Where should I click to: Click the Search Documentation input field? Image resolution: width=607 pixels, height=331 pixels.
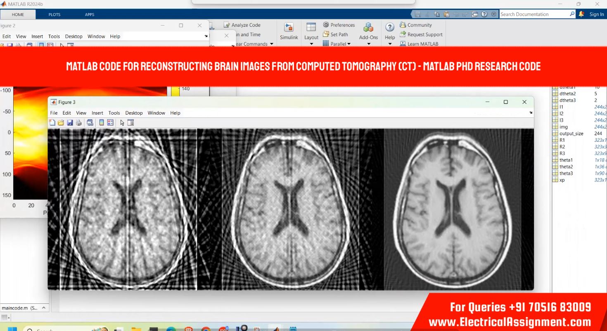pyautogui.click(x=534, y=14)
